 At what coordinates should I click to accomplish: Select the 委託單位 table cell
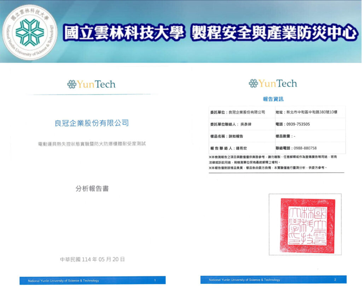tap(237, 112)
